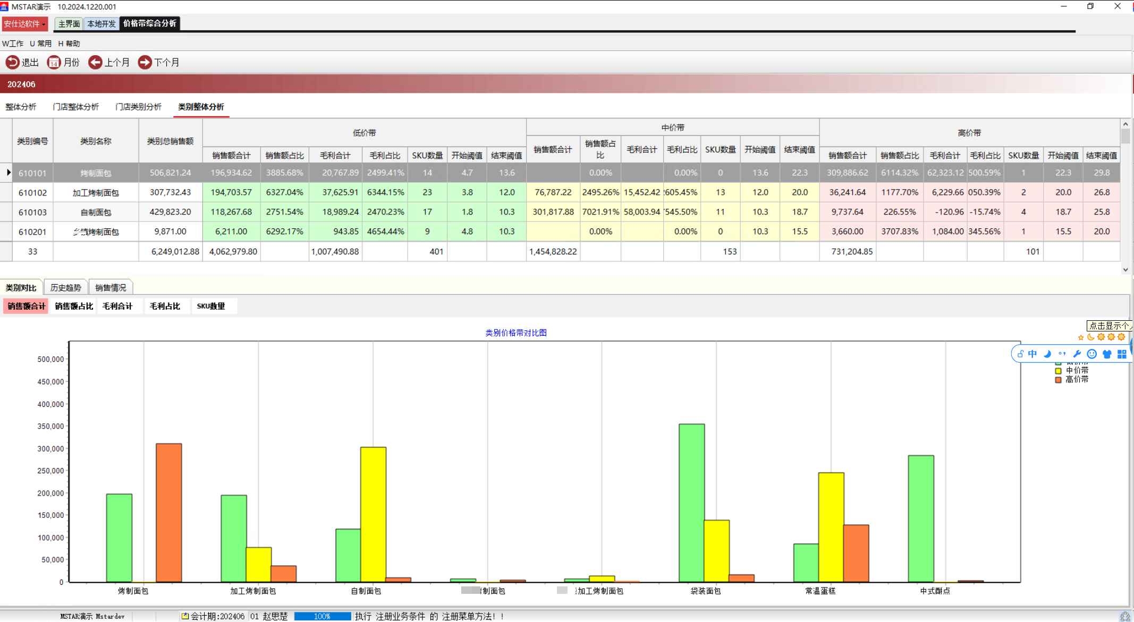Toggle the 中 Chinese/English input mode
Image resolution: width=1134 pixels, height=622 pixels.
(x=1033, y=354)
